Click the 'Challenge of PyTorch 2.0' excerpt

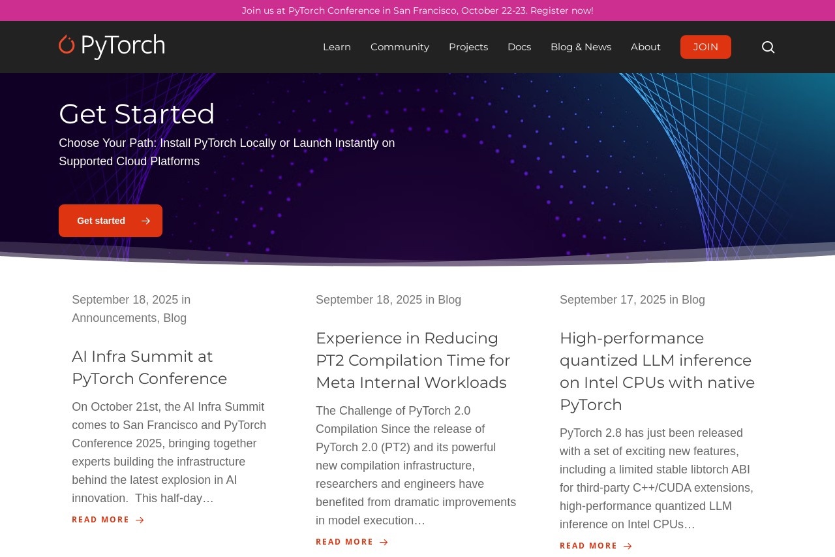(416, 466)
